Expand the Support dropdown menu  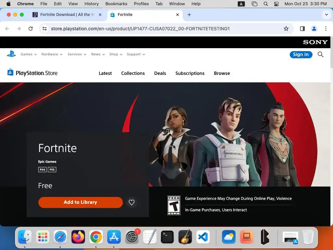click(136, 54)
